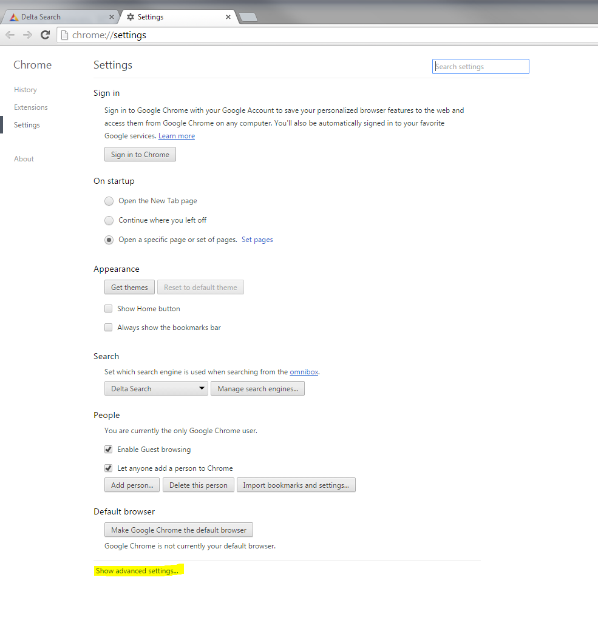This screenshot has width=598, height=617.
Task: Expand the Delta Search engine dropdown
Action: pos(156,388)
